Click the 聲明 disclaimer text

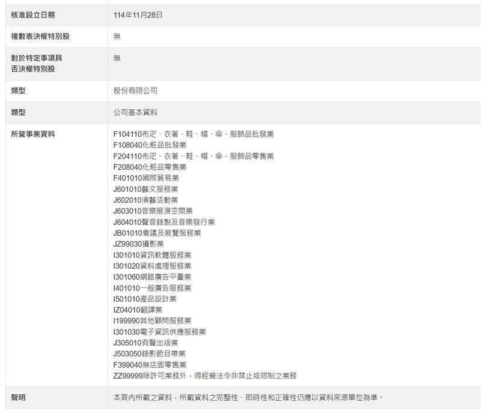pyautogui.click(x=248, y=398)
